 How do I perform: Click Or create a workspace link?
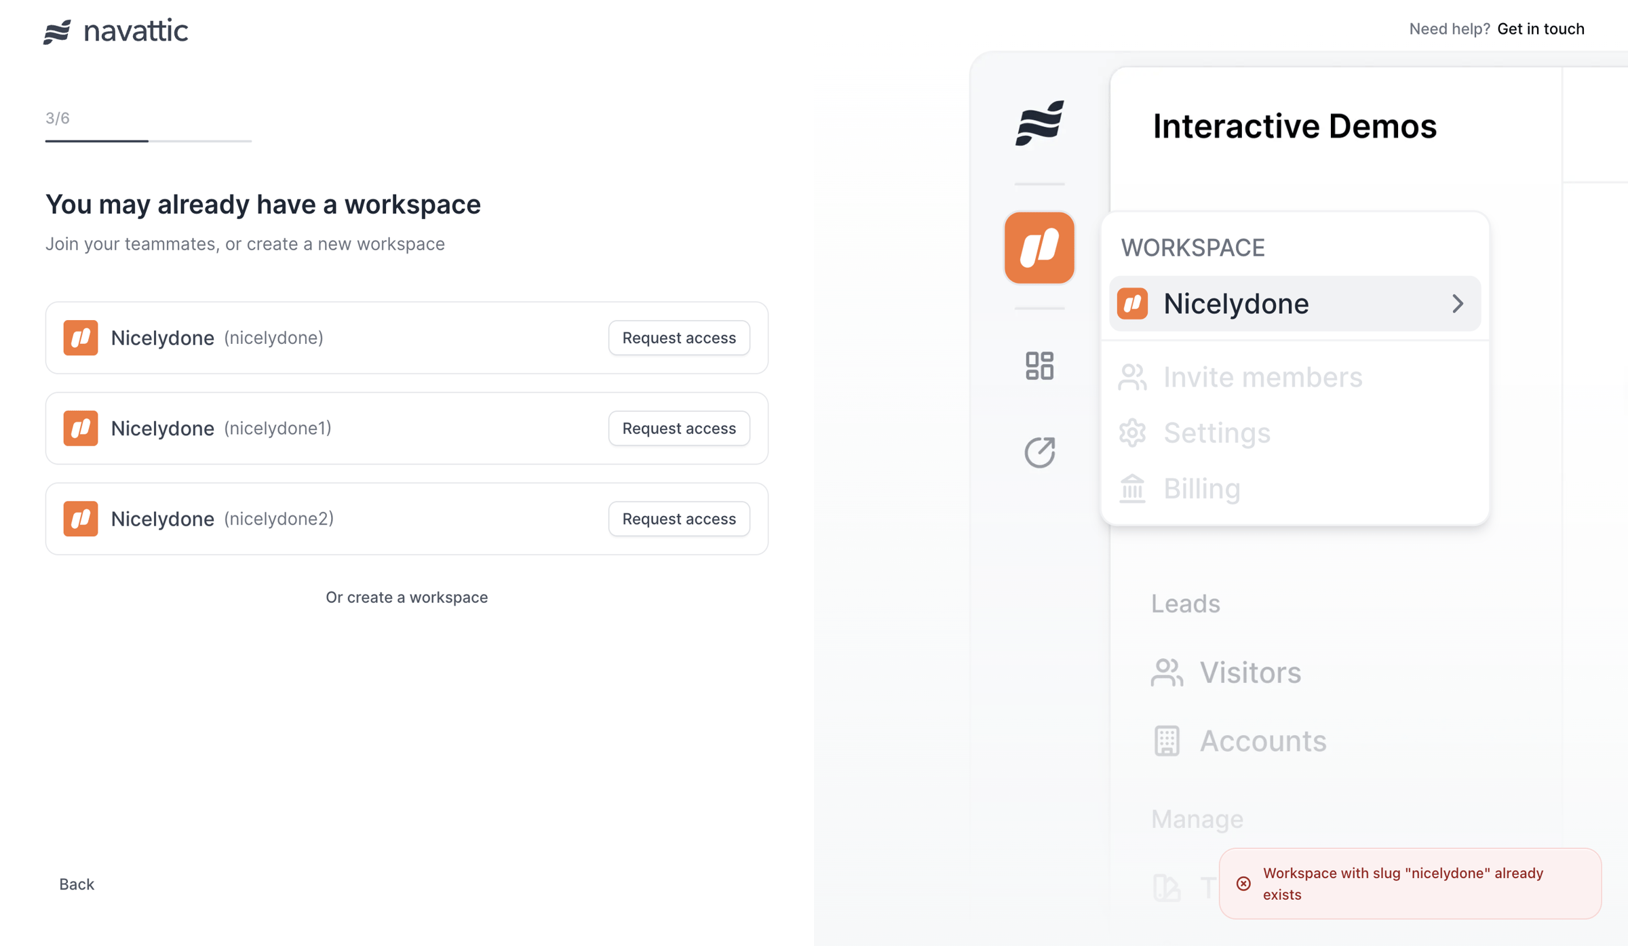406,597
